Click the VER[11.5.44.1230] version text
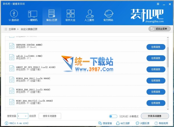Image resolution: width=174 pixels, height=127 pixels. (x=19, y=123)
